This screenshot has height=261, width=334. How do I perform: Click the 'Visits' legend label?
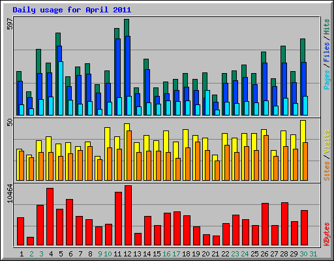[x=327, y=142]
